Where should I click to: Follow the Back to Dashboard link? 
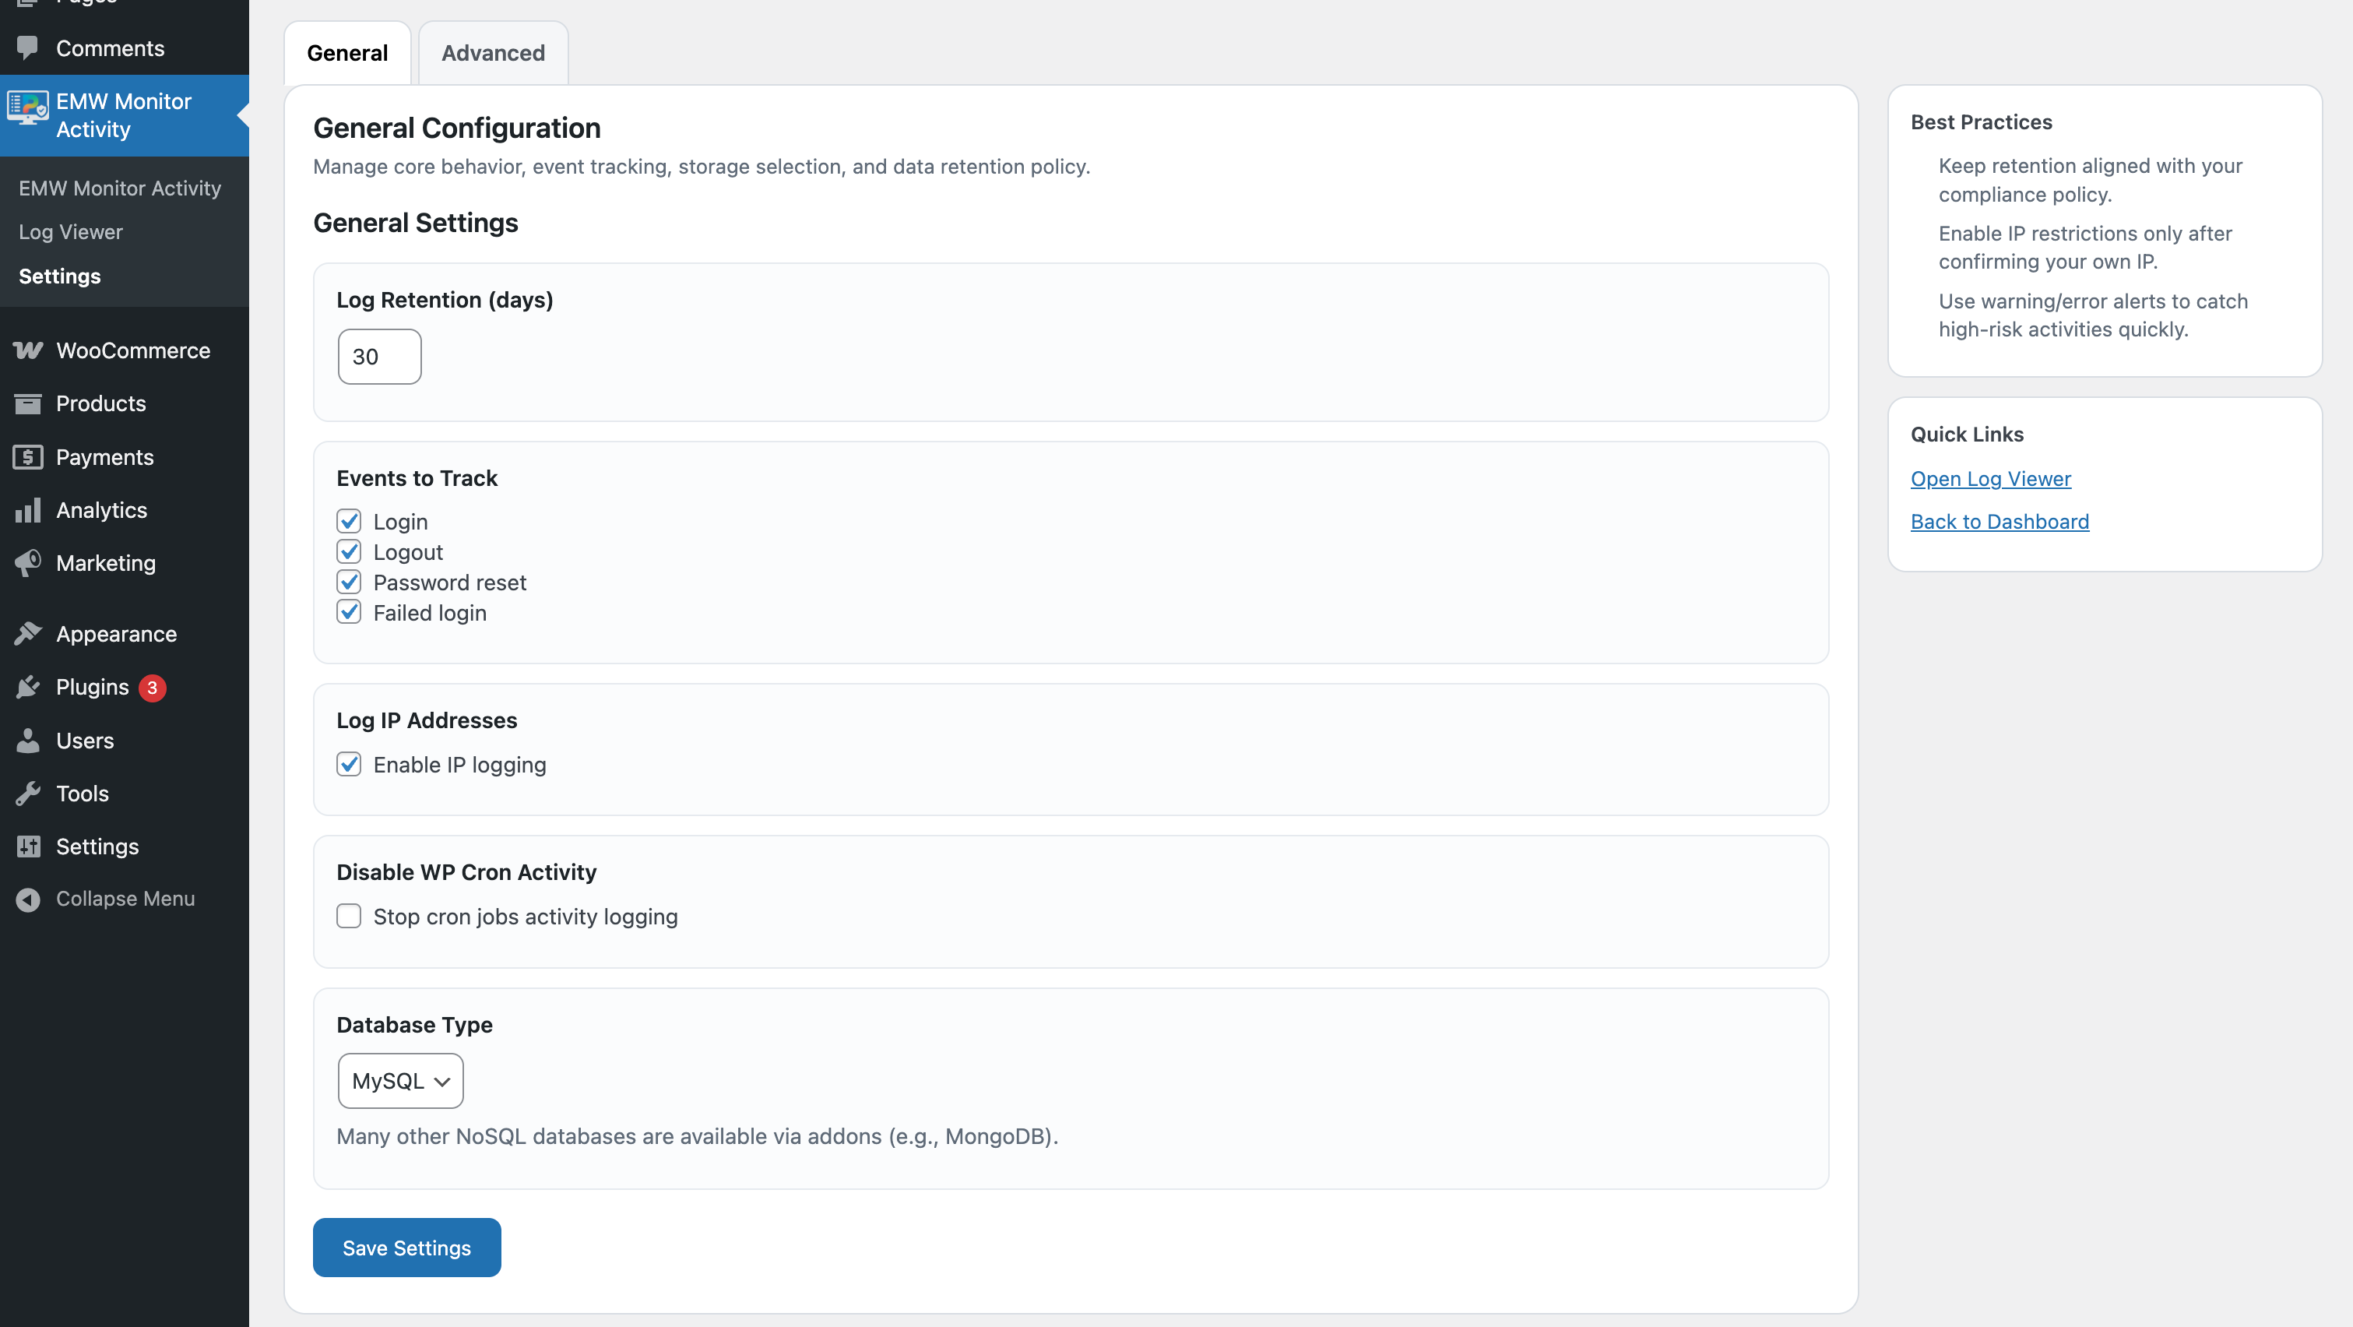[x=1999, y=522]
